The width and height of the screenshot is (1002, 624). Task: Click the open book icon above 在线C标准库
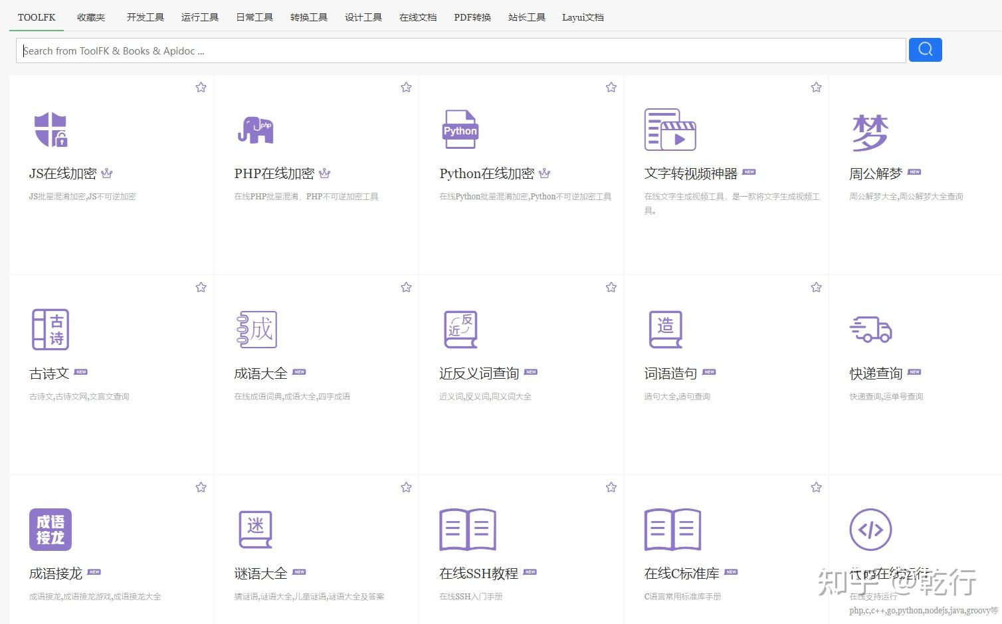coord(672,530)
